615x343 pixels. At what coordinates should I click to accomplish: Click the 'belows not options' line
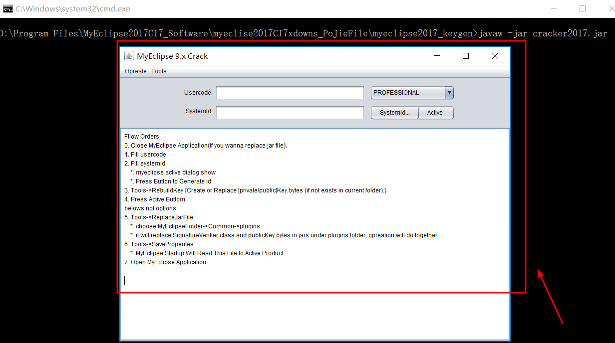point(150,208)
